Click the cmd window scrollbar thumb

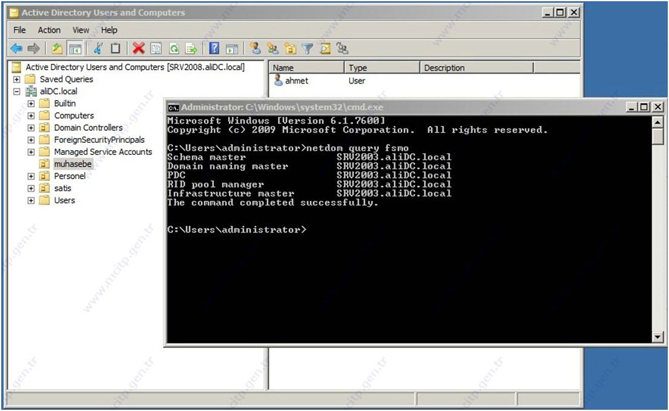[x=657, y=136]
